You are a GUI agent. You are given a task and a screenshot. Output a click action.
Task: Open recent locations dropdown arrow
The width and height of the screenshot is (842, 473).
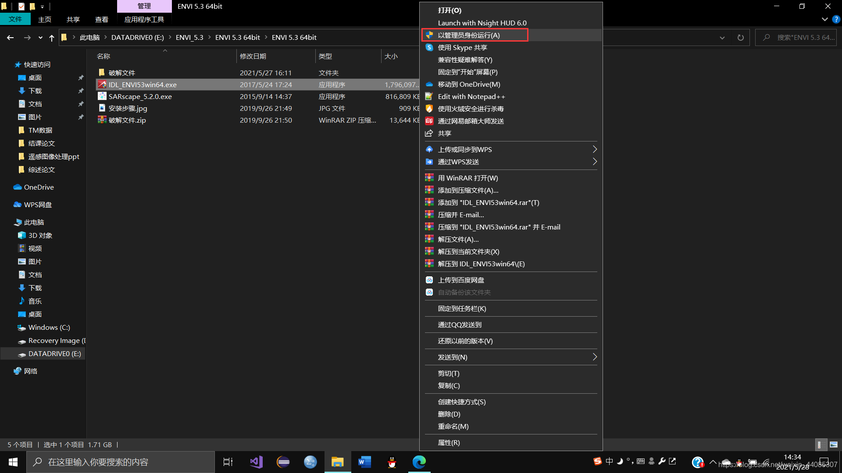(40, 38)
